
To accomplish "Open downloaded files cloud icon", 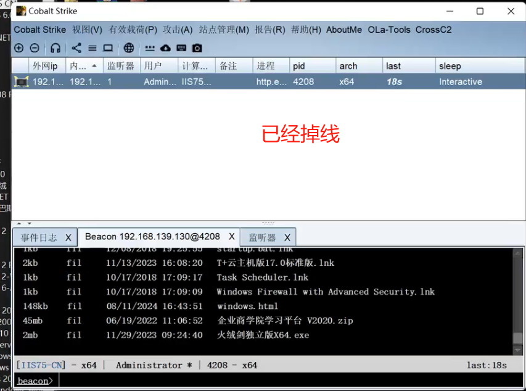I will coord(165,48).
